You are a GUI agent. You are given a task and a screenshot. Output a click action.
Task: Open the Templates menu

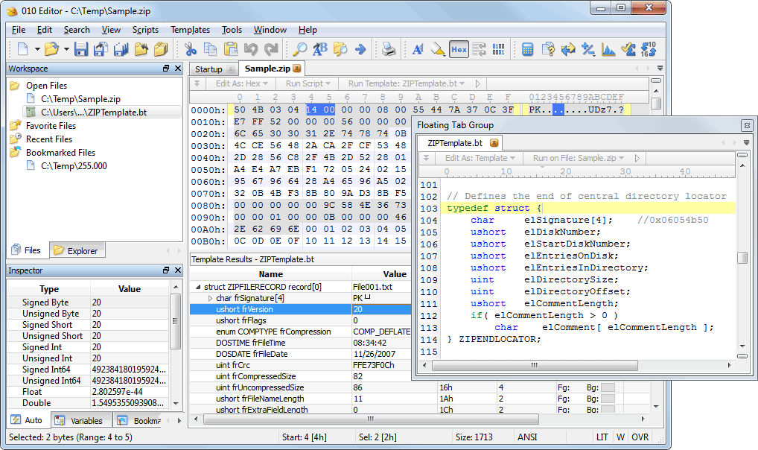coord(190,30)
